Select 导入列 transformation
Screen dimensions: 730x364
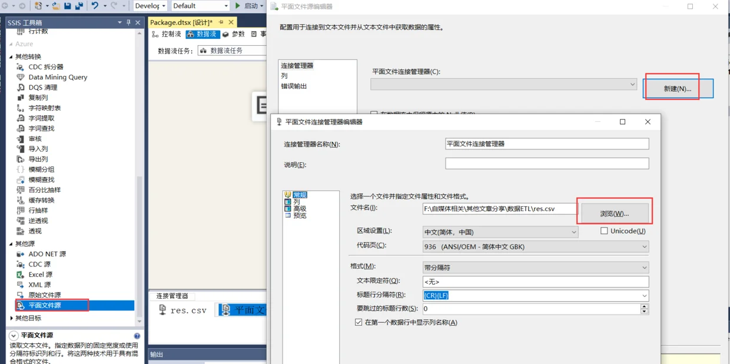click(38, 149)
